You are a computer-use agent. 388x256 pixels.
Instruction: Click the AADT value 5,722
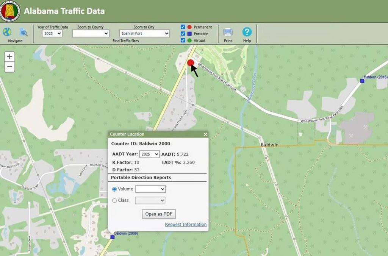point(183,155)
